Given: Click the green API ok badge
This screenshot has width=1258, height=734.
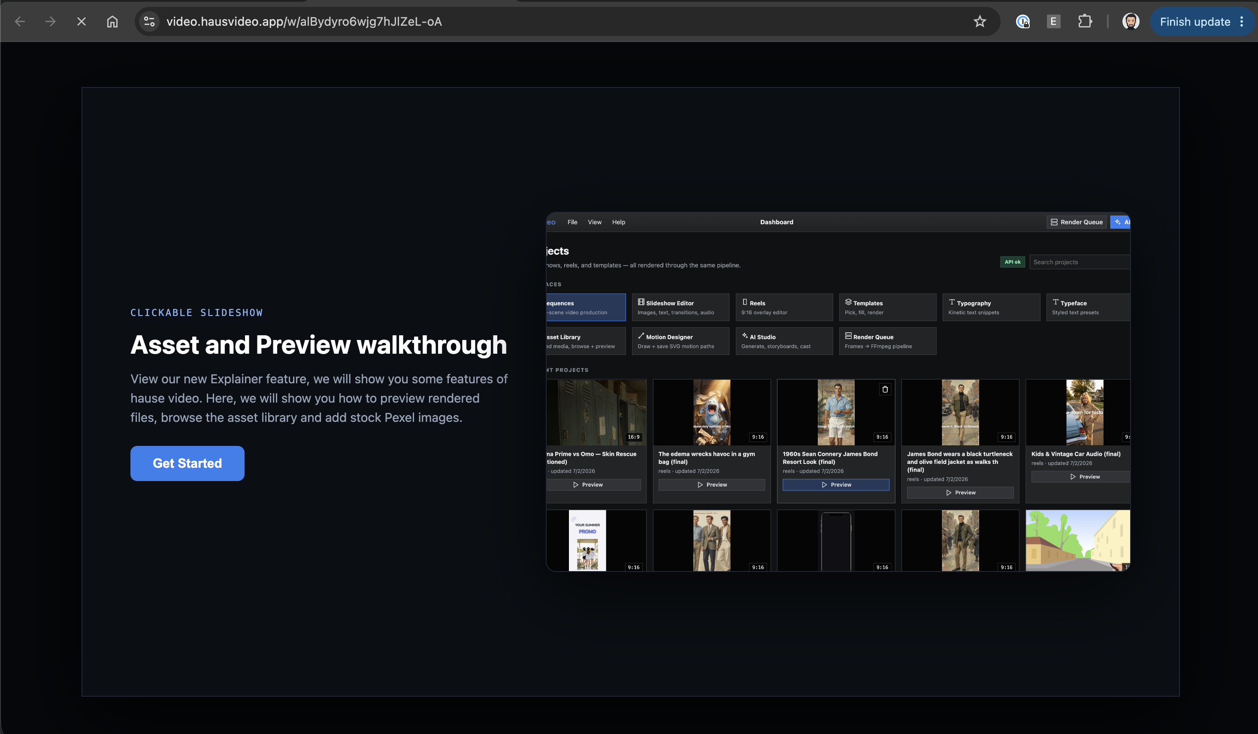Looking at the screenshot, I should pyautogui.click(x=1013, y=262).
